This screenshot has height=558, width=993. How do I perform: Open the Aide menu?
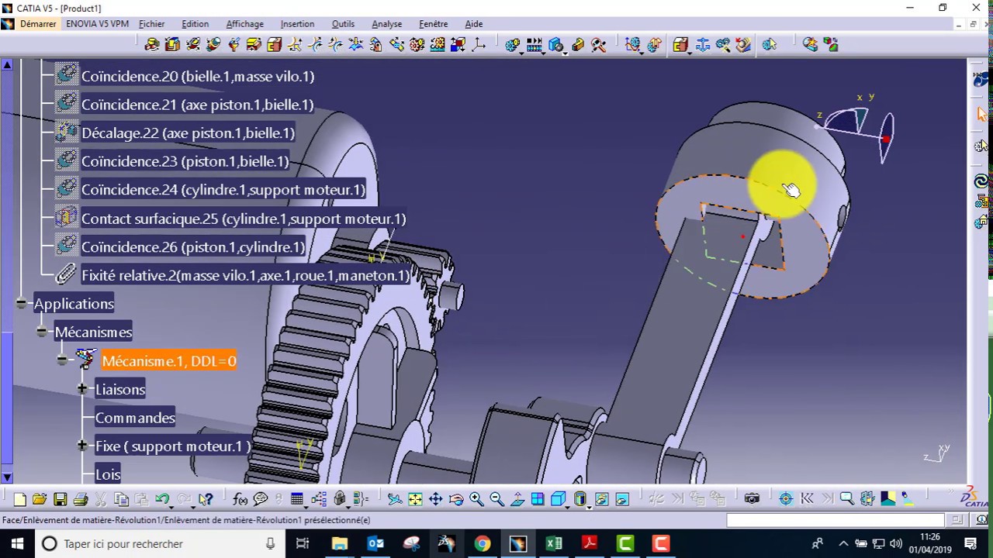point(473,24)
